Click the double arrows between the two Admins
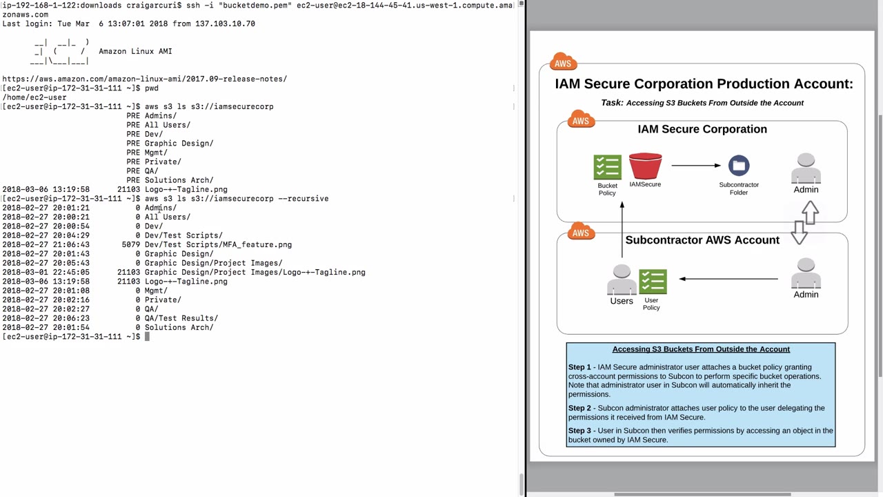 pos(805,223)
